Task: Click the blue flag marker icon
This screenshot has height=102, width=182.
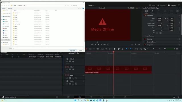Action: click(127, 49)
